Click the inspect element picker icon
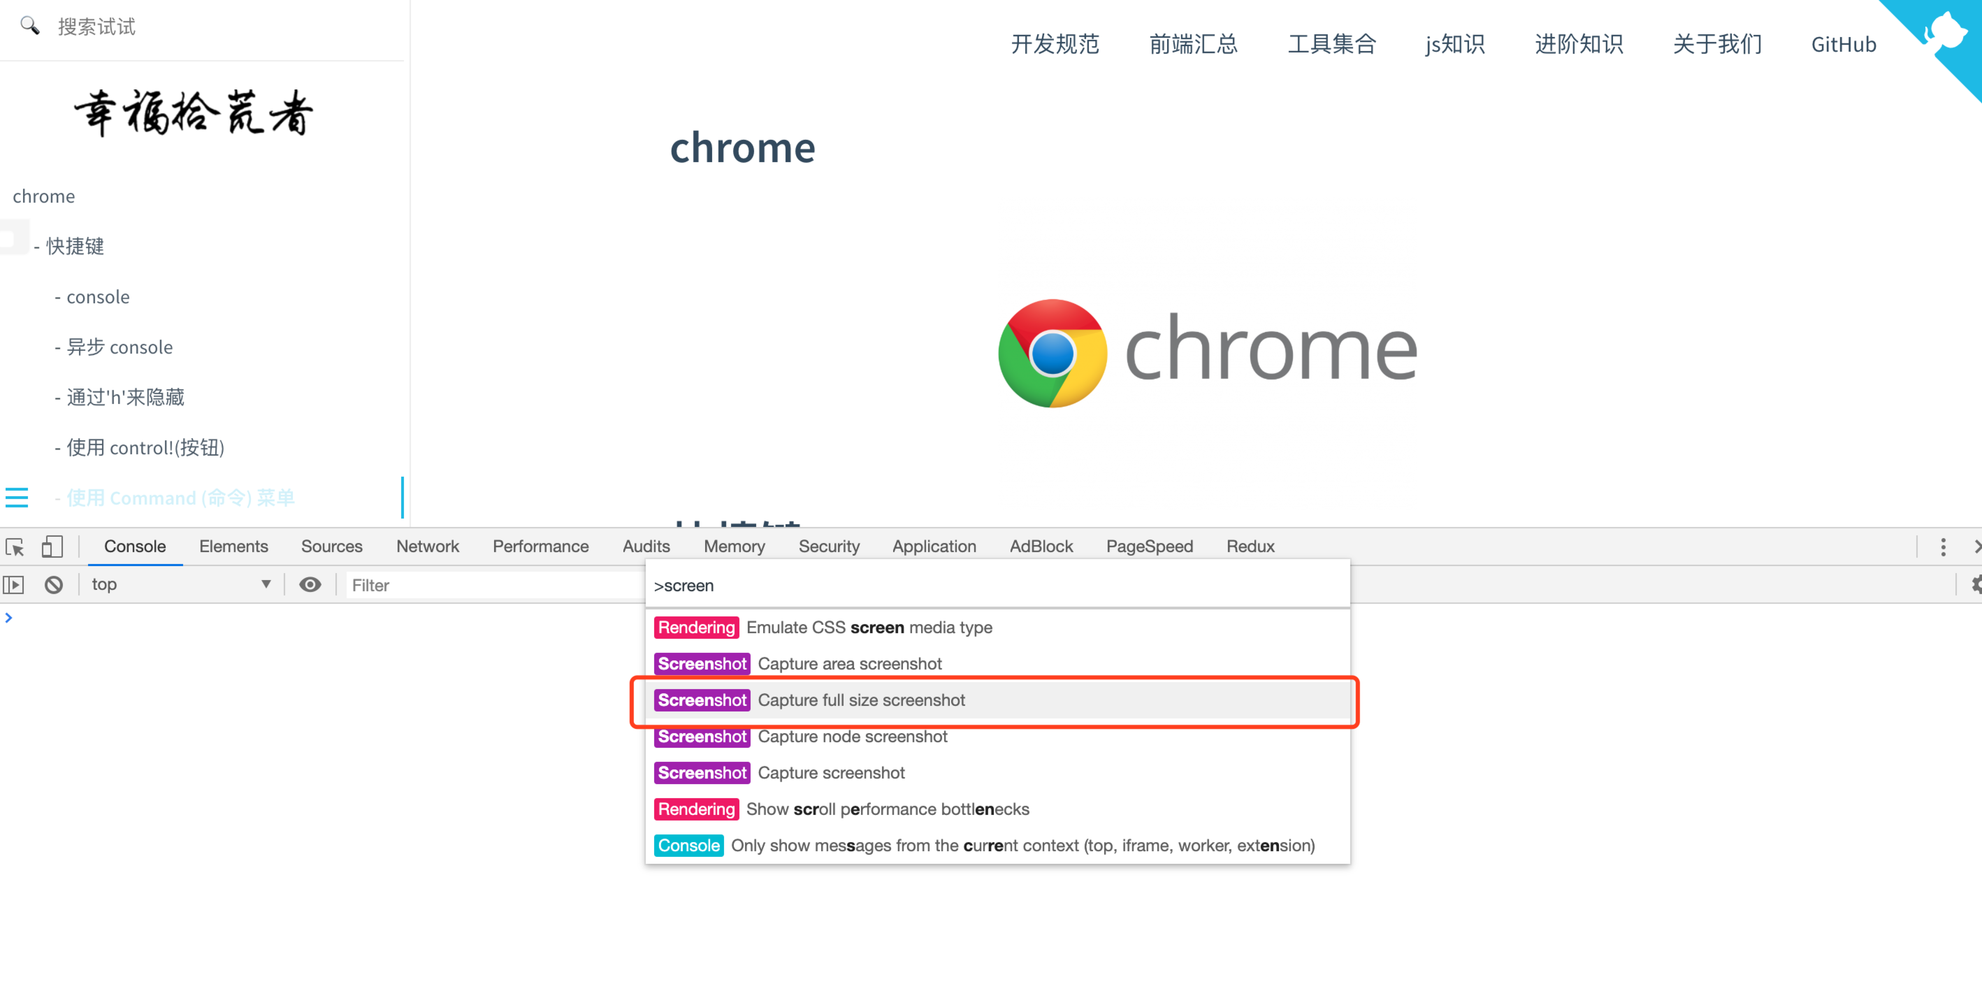This screenshot has height=1005, width=1982. 15,547
